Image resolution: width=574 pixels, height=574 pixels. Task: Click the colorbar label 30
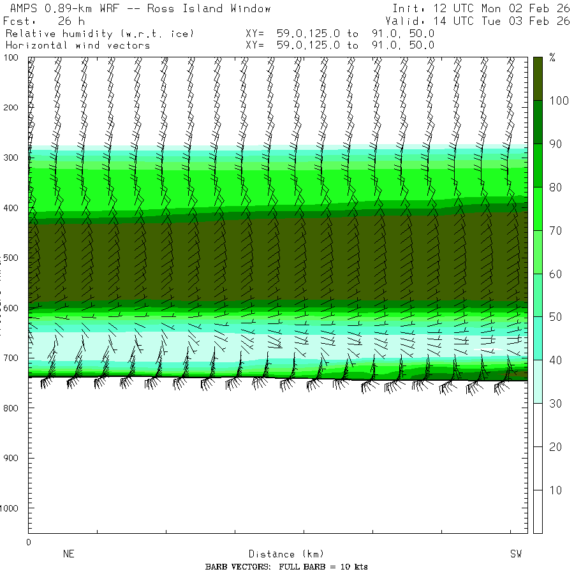(556, 404)
